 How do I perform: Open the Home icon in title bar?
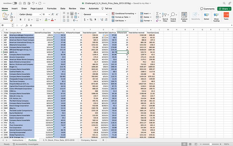click(x=20, y=3)
